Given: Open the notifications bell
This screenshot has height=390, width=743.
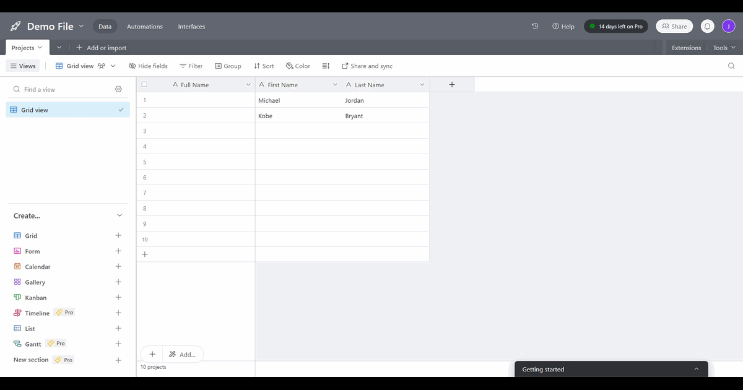Looking at the screenshot, I should pos(707,27).
